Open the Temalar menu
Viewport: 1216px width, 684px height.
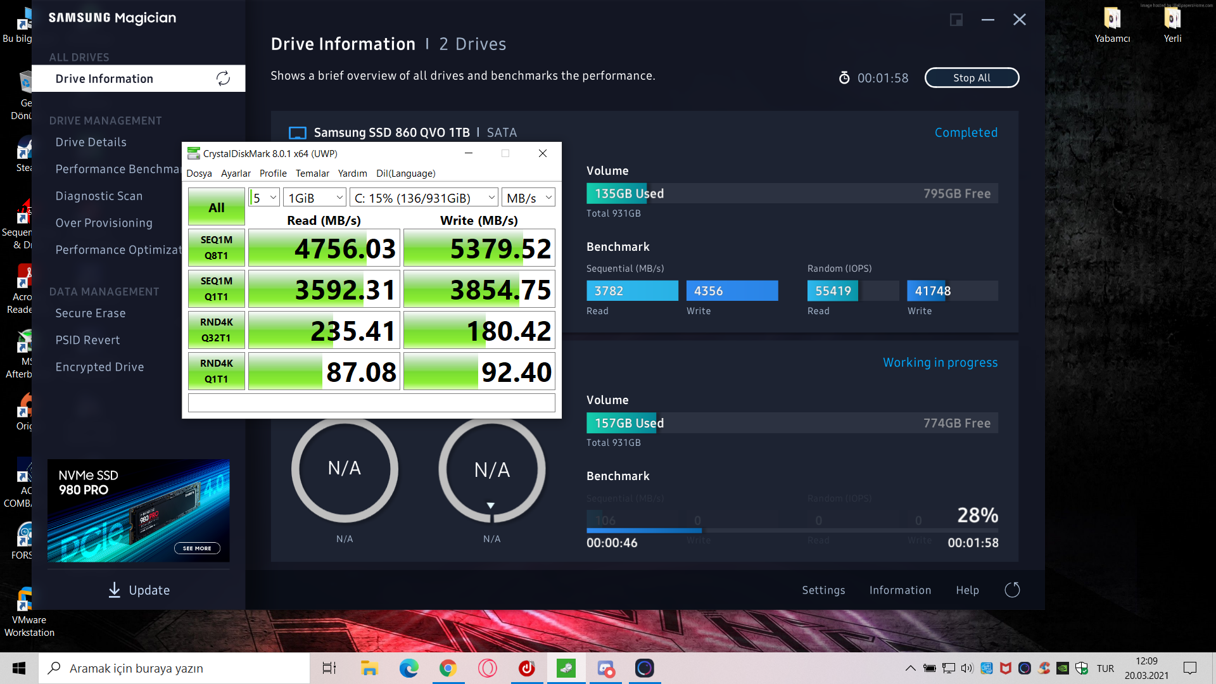tap(312, 173)
